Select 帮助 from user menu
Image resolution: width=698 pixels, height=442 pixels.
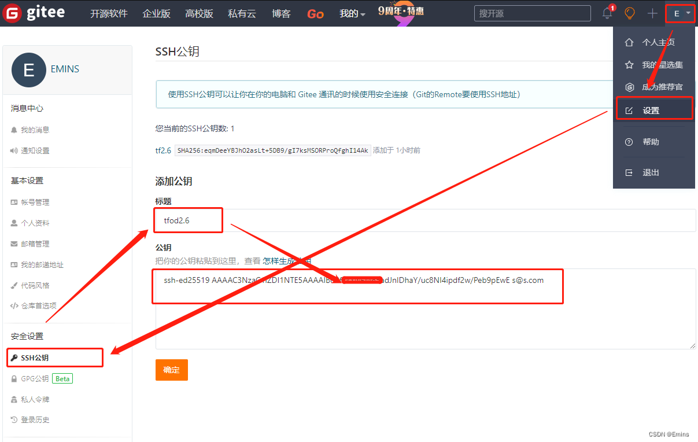[x=654, y=142]
